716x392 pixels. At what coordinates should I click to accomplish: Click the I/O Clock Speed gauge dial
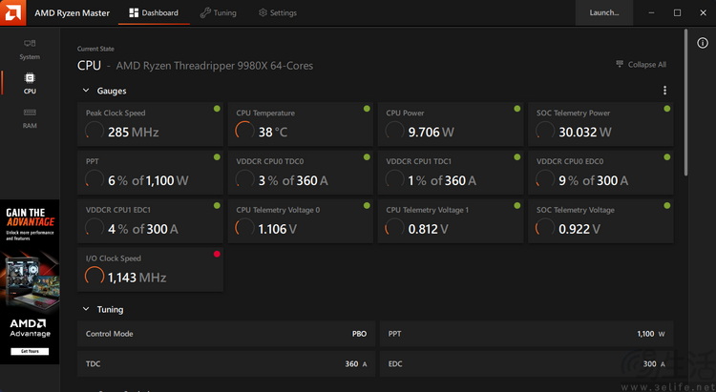click(x=95, y=276)
